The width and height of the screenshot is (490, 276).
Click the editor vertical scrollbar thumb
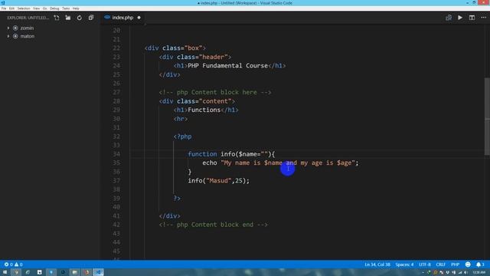(x=487, y=116)
